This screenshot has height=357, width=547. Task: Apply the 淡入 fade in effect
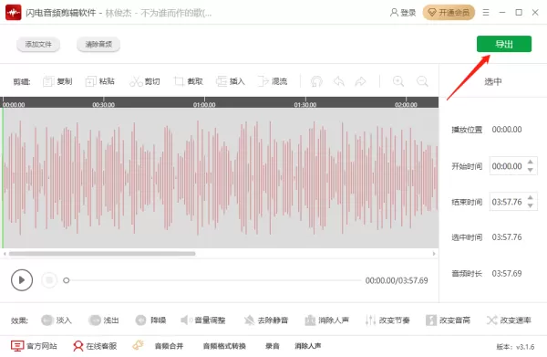[57, 320]
